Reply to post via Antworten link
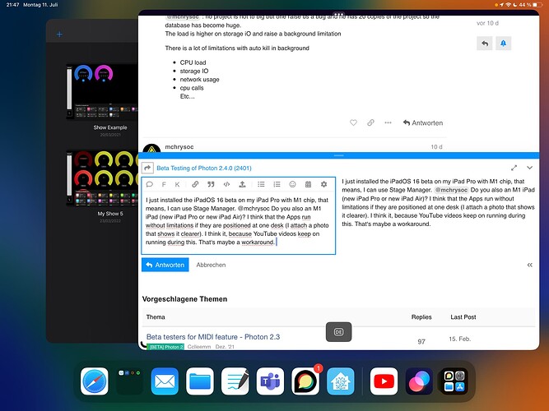The image size is (549, 411). click(x=423, y=122)
